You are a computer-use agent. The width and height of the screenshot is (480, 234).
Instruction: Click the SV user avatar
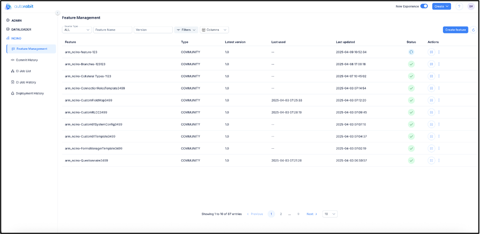(470, 6)
